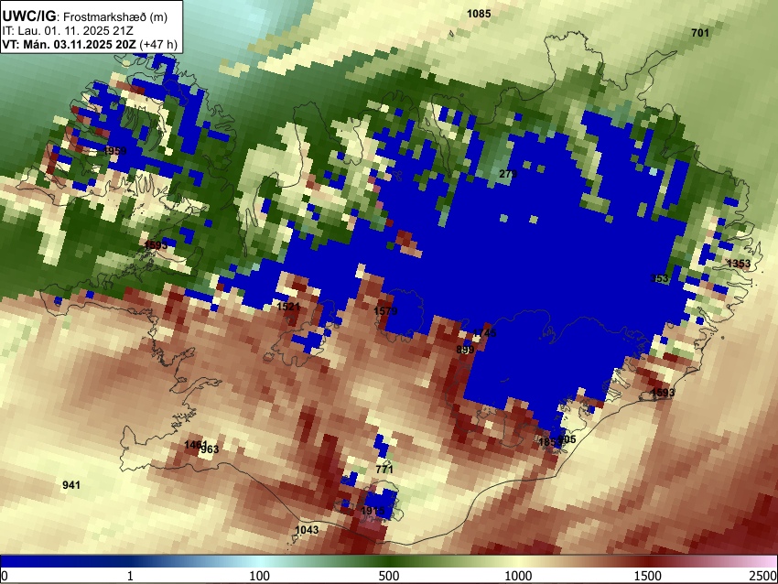
Task: Click the 1593 label near the western bay
Action: [x=156, y=244]
